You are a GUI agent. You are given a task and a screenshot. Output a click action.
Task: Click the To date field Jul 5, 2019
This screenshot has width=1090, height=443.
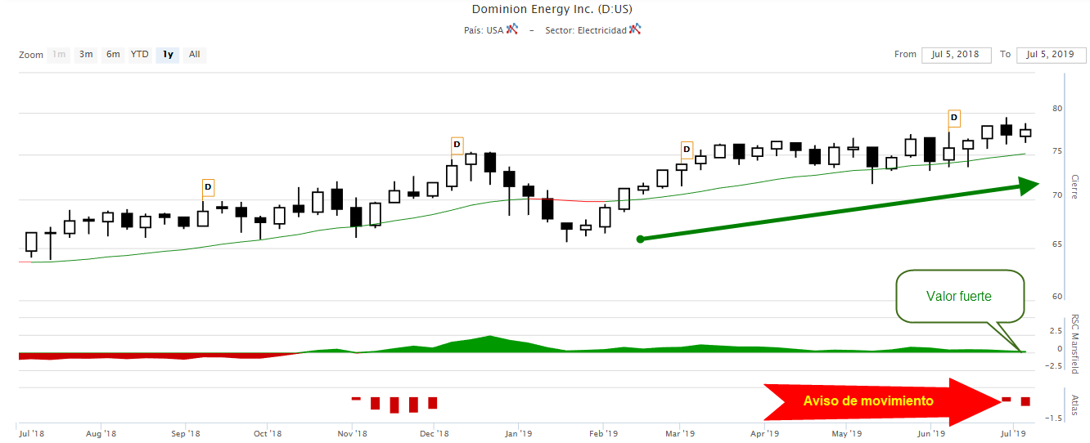pyautogui.click(x=1051, y=55)
